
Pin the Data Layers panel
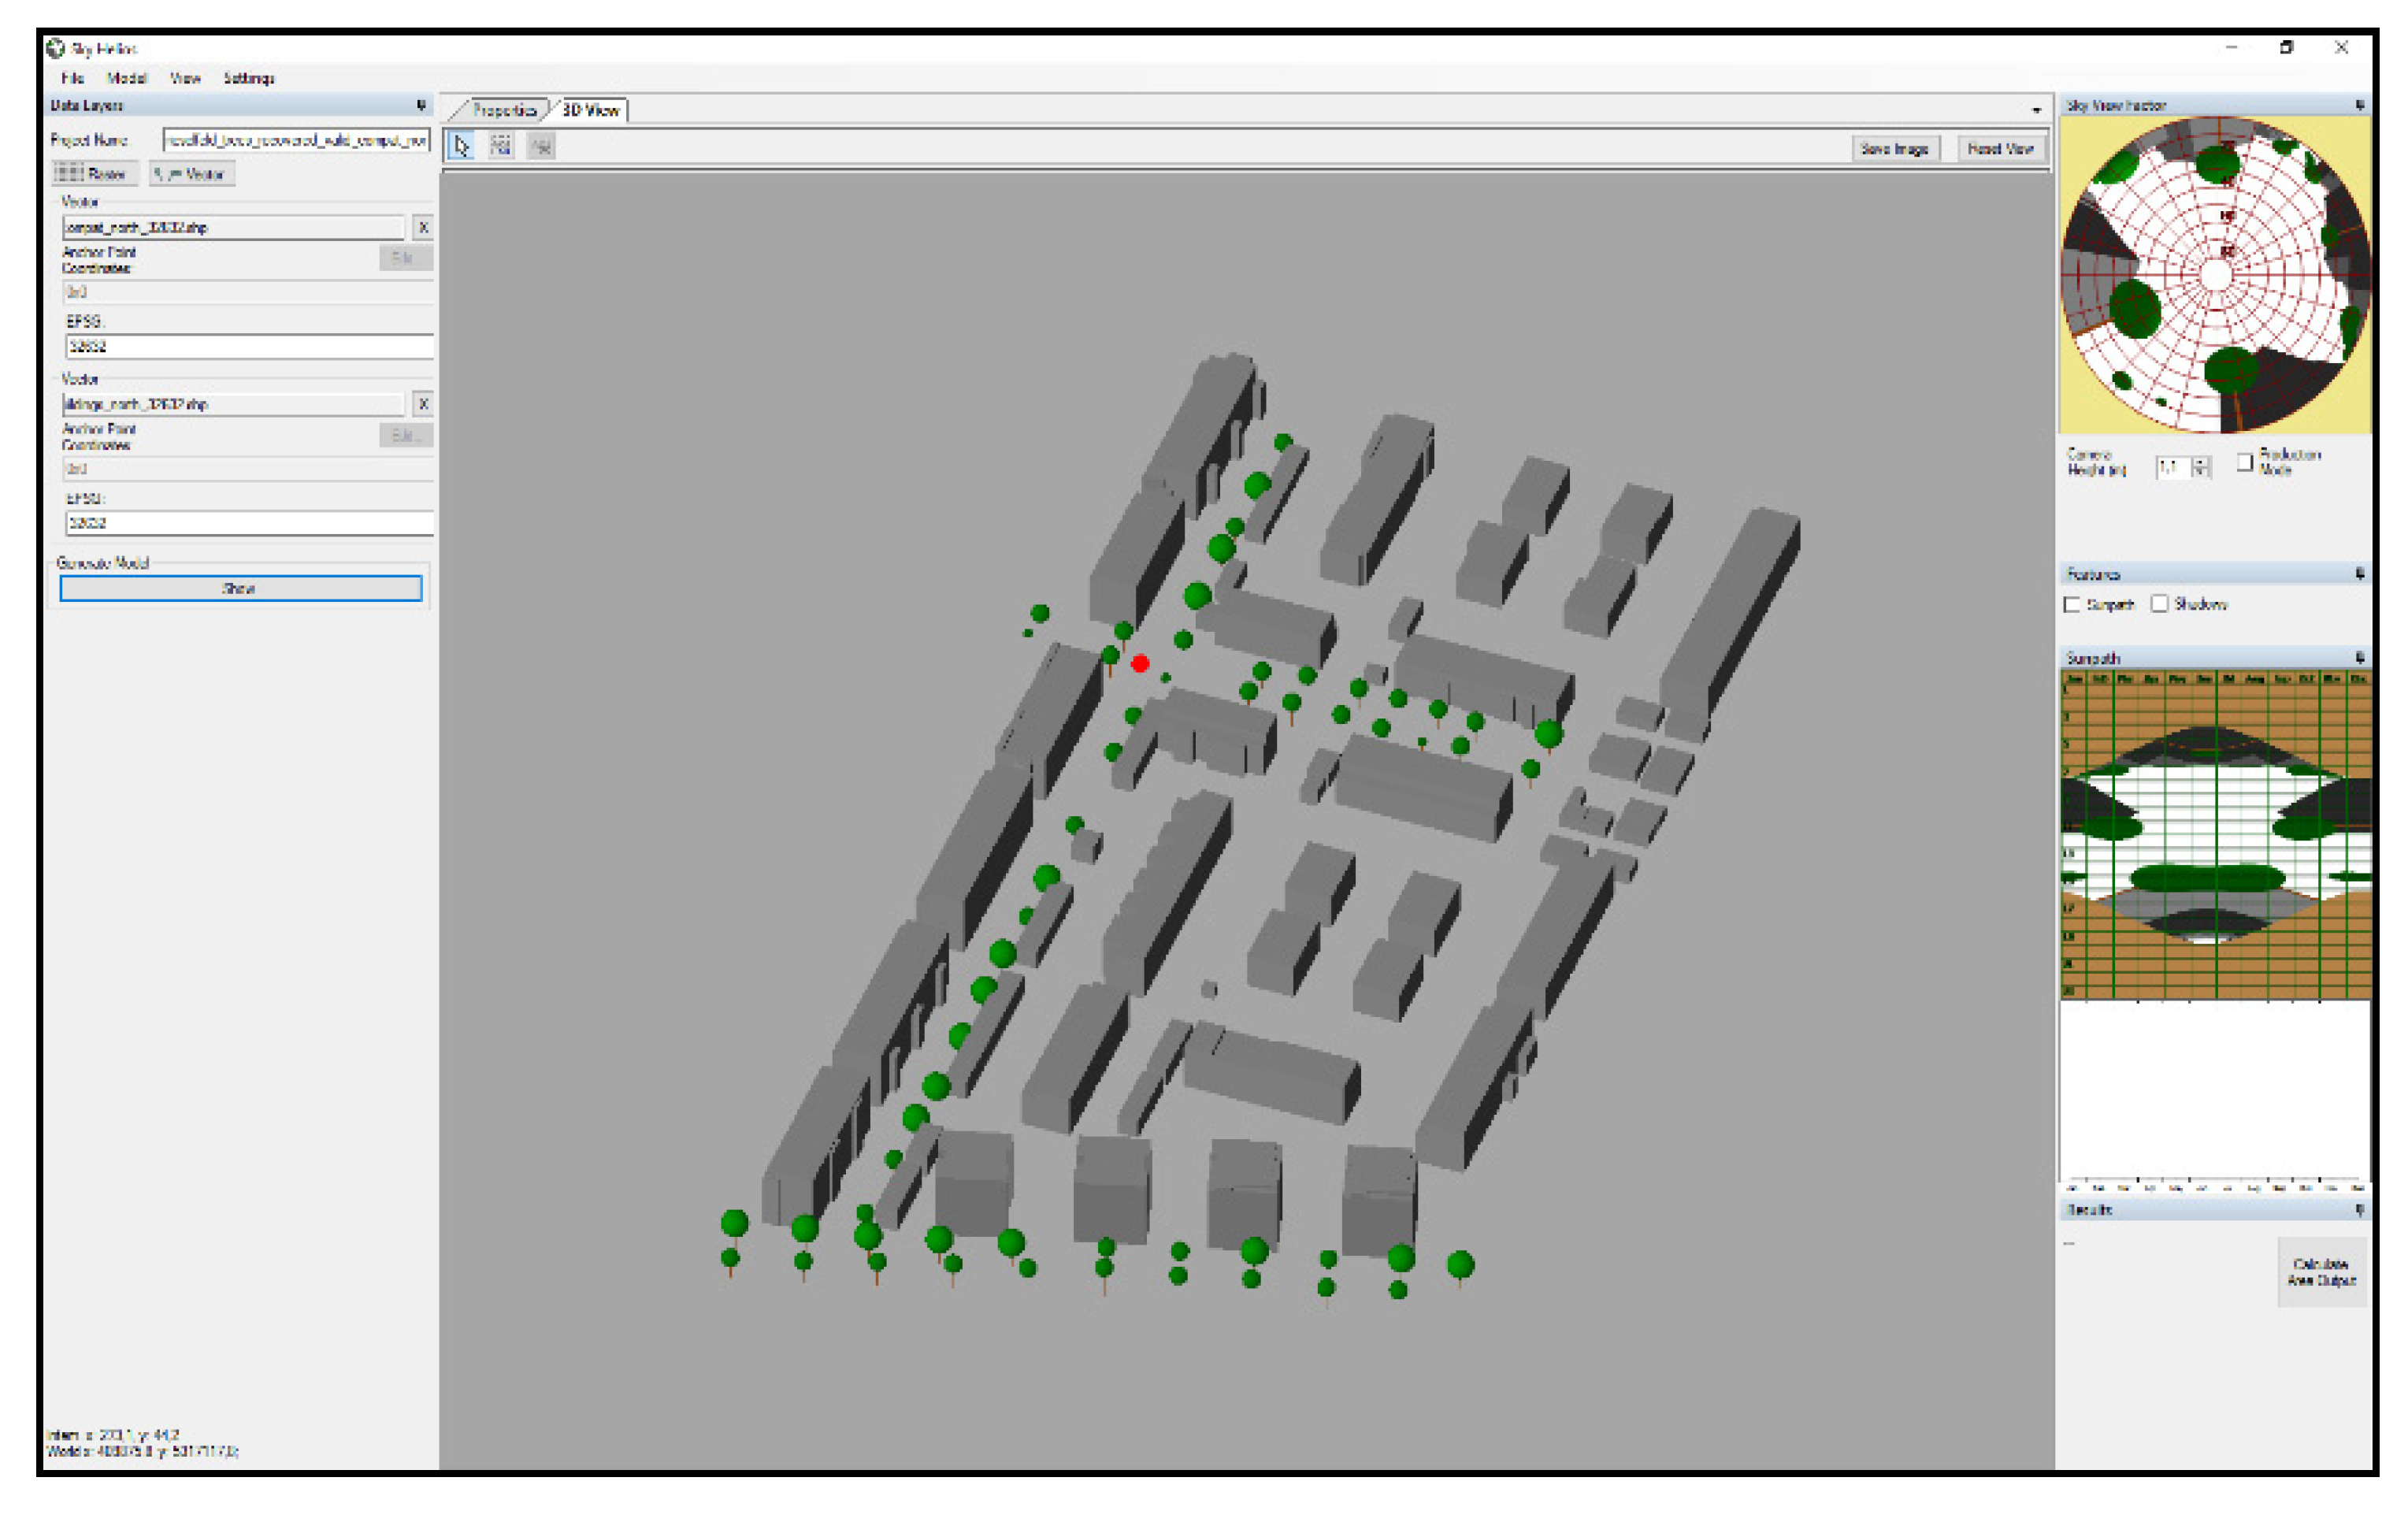(421, 105)
